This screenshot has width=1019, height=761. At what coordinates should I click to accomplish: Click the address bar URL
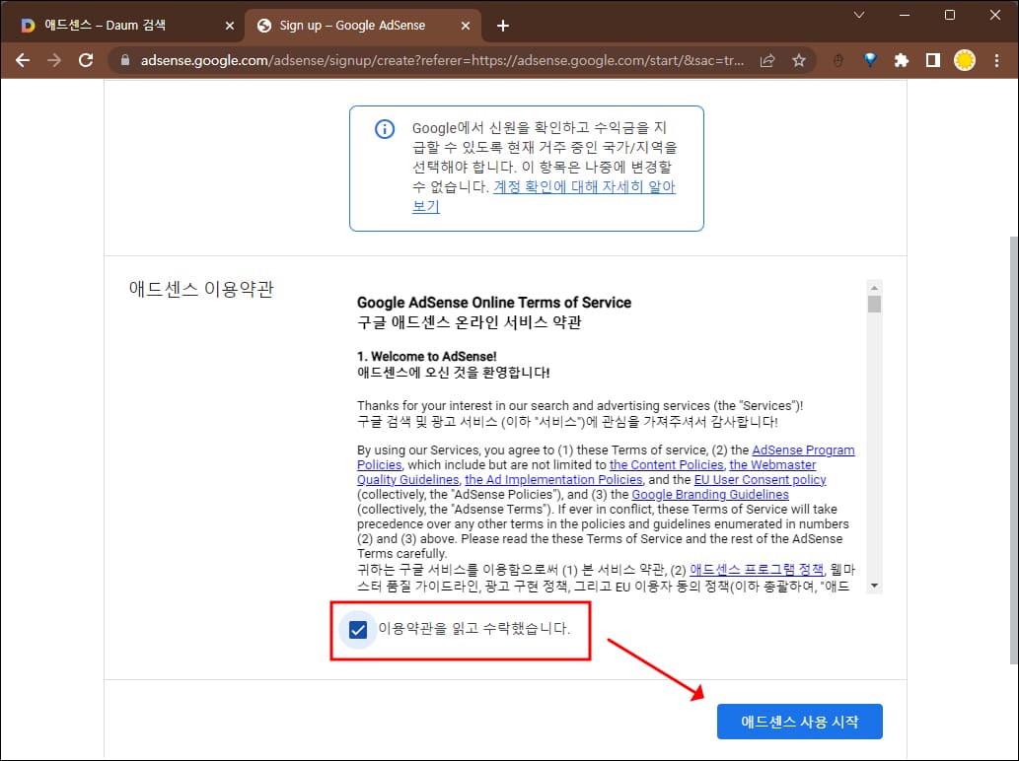pyautogui.click(x=442, y=60)
